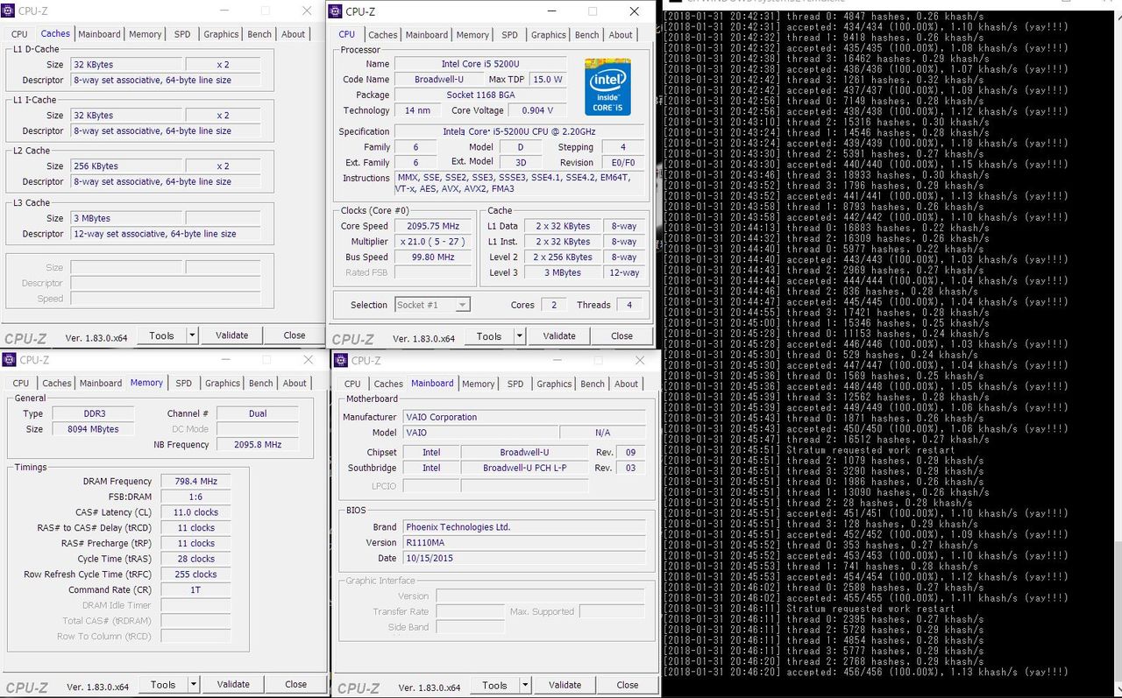Click the Core Speed value 2095.75 MHz

[x=434, y=226]
